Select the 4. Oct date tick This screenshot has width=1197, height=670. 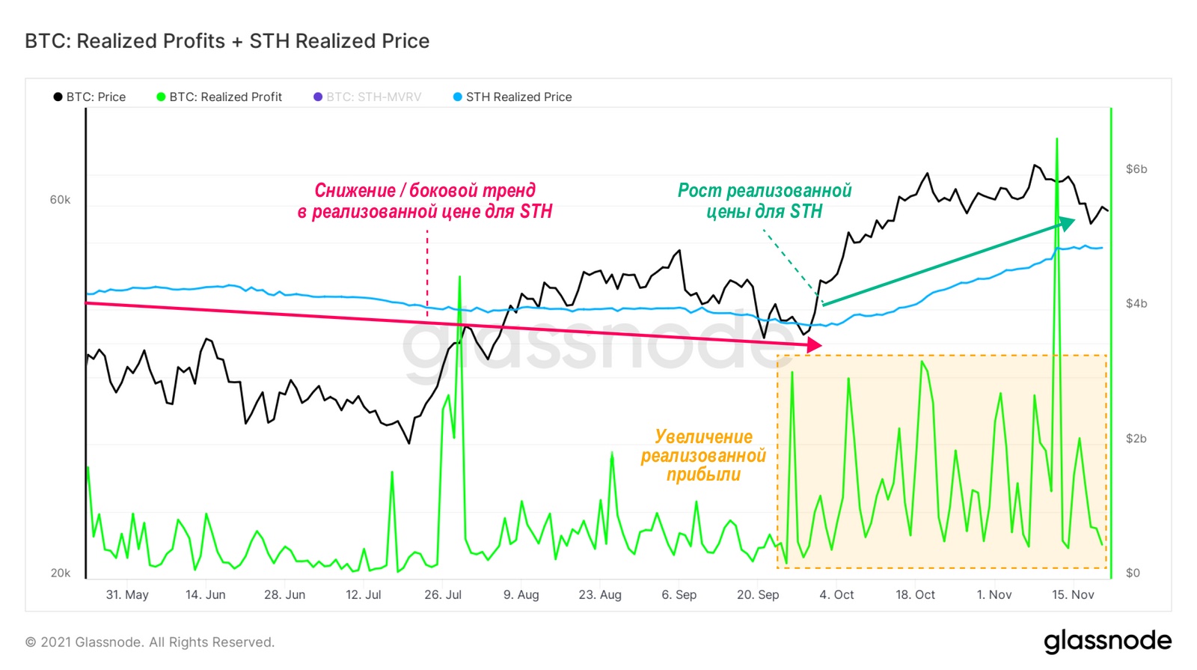click(x=836, y=594)
